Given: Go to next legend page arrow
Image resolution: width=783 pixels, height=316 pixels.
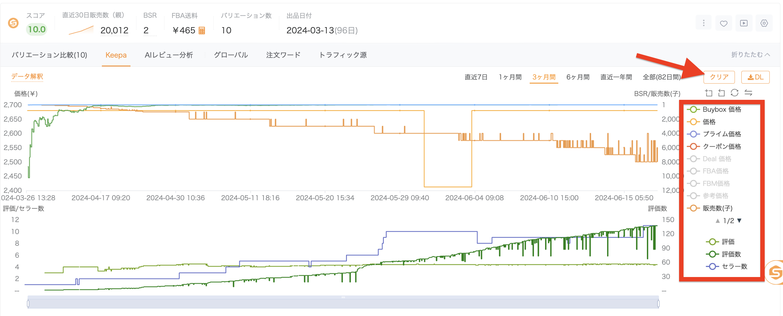Looking at the screenshot, I should tap(739, 221).
